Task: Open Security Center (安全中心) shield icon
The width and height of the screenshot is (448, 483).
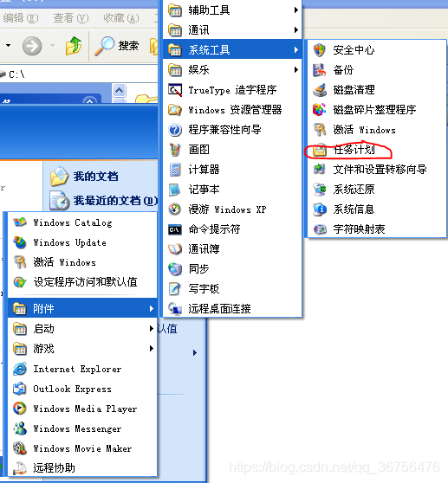Action: pos(319,50)
